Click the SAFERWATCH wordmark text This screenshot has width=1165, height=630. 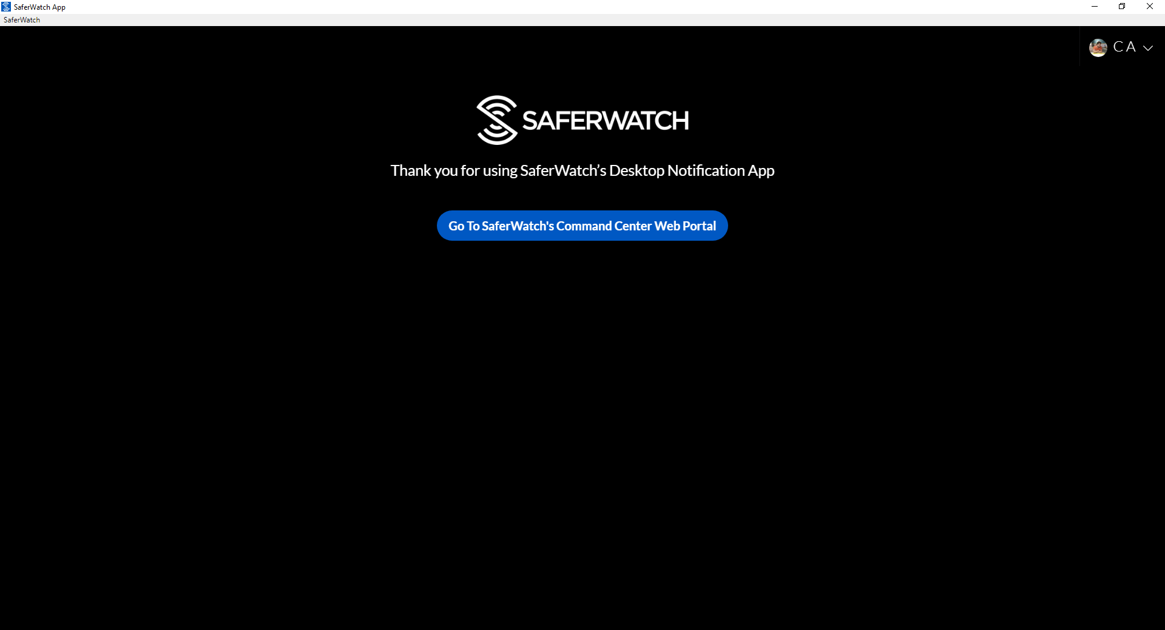(x=606, y=121)
